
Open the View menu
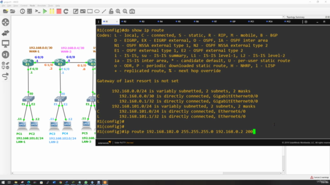pyautogui.click(x=16, y=6)
